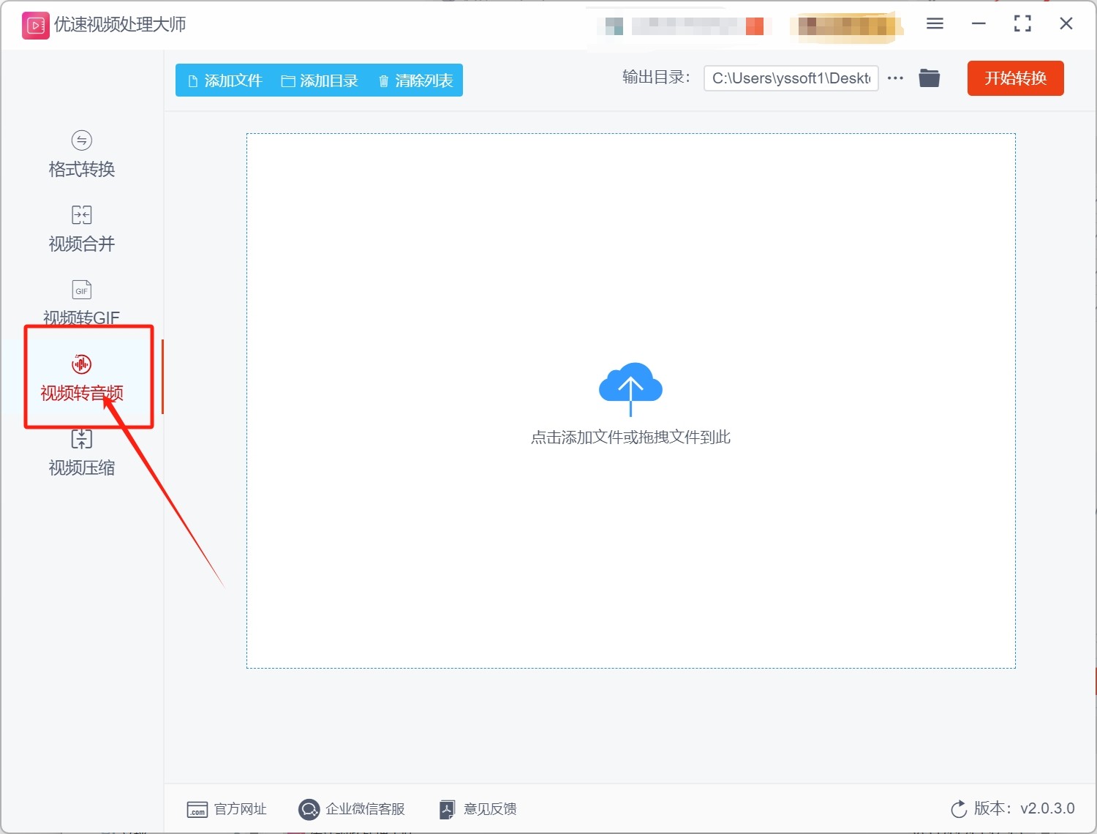Click the 添加文件 add file button
Image resolution: width=1097 pixels, height=834 pixels.
(x=225, y=80)
